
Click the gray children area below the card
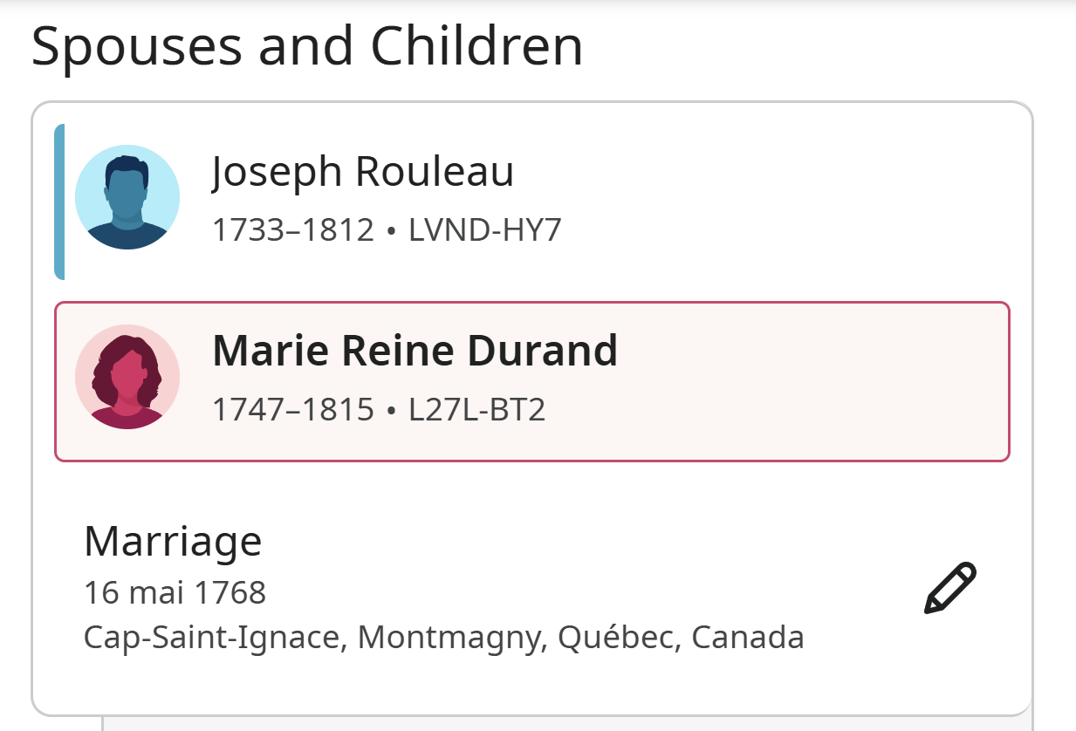567,723
